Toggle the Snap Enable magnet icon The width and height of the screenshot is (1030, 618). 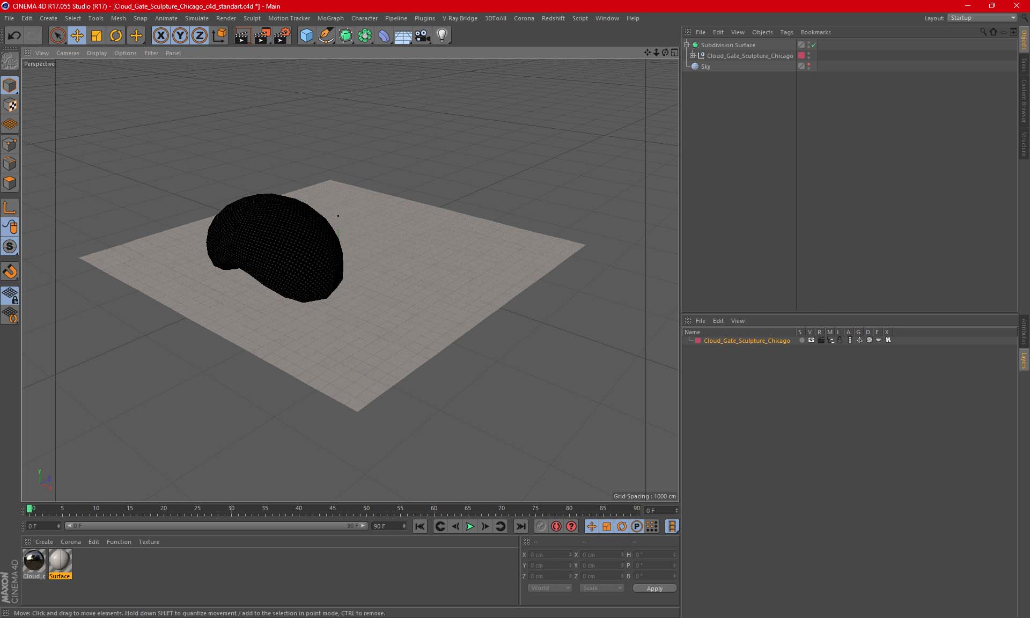coord(10,271)
